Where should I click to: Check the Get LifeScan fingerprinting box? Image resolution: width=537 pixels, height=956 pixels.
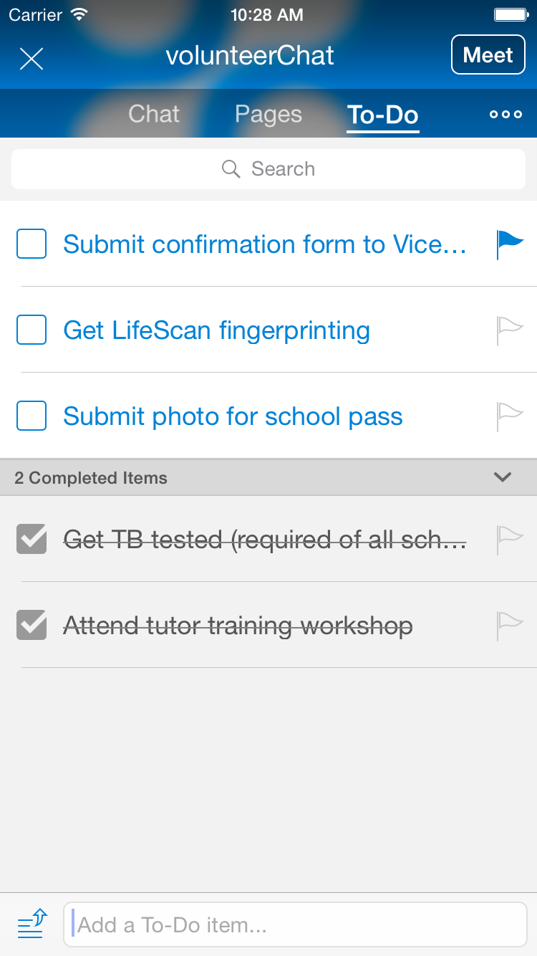tap(32, 330)
